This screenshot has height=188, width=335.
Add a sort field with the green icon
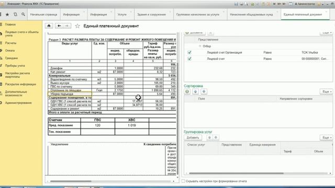click(187, 91)
